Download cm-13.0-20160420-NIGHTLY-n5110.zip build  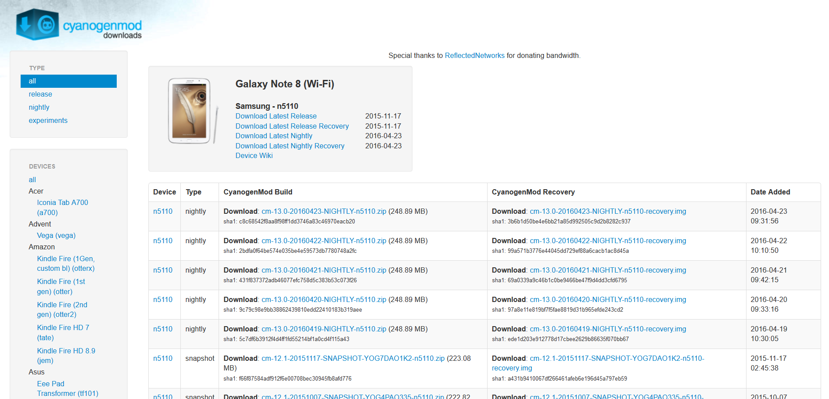(x=324, y=300)
